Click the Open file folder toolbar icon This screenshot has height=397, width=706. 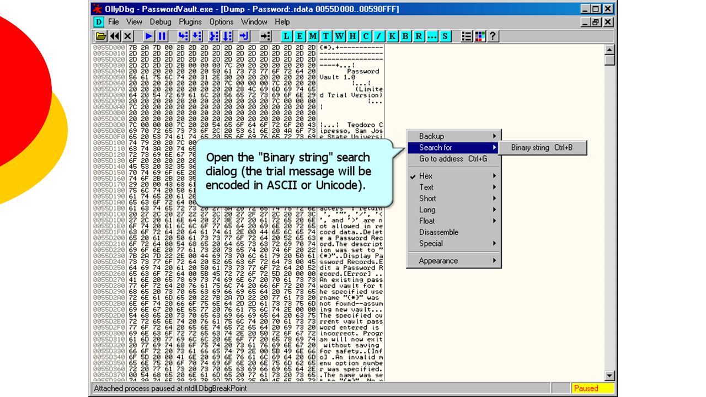(101, 36)
